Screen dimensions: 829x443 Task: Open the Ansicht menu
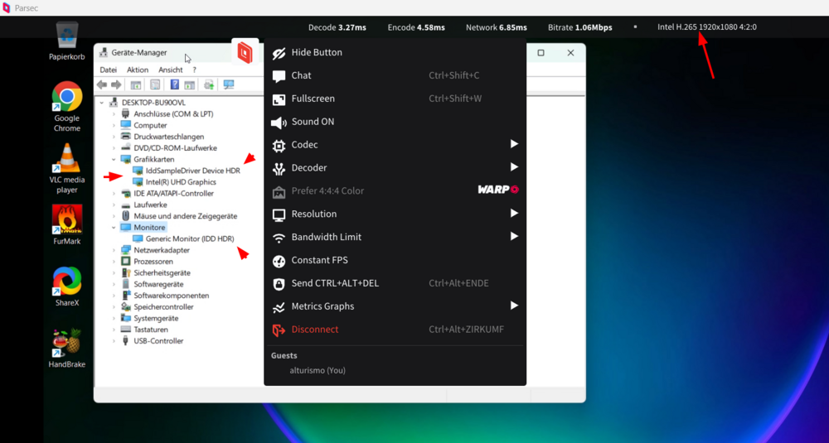(170, 70)
